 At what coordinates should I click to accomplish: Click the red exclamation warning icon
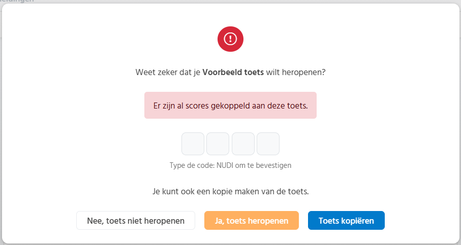(230, 39)
